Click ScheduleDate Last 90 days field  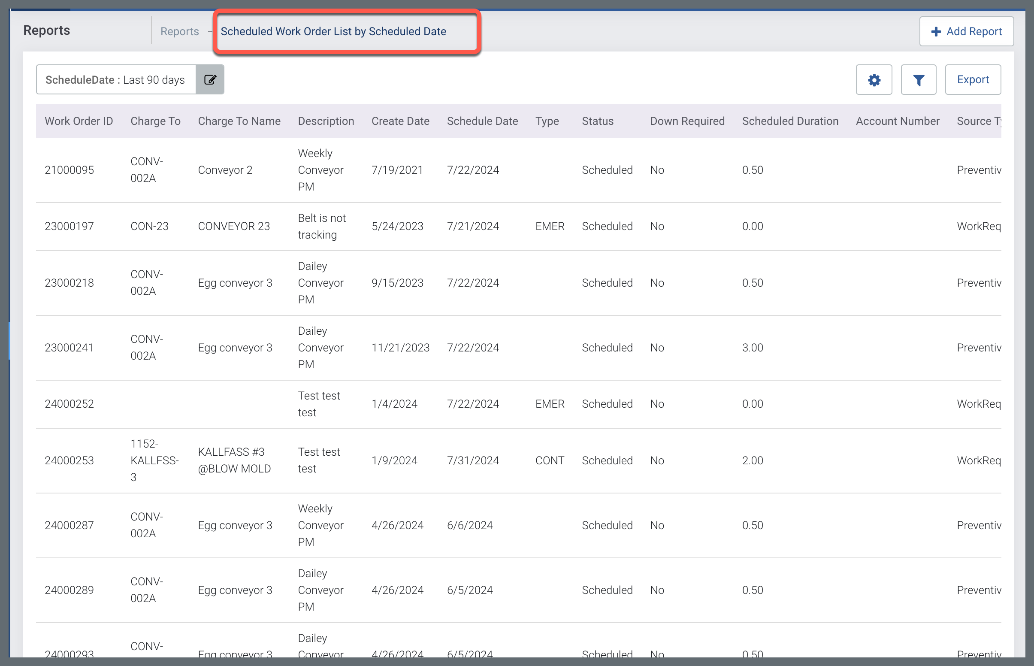tap(115, 79)
